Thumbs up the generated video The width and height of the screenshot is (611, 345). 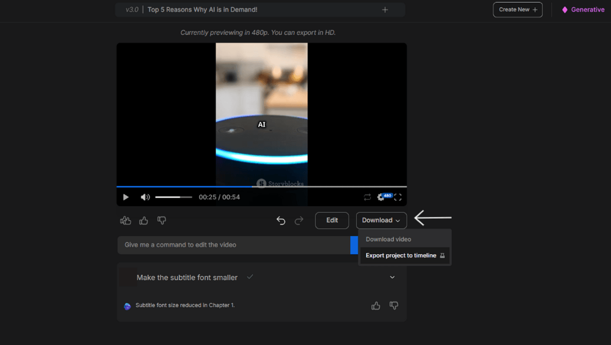[x=144, y=221]
